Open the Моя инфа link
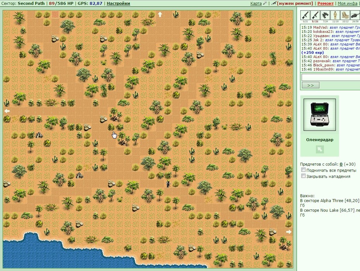360x271 pixels. 347,3
